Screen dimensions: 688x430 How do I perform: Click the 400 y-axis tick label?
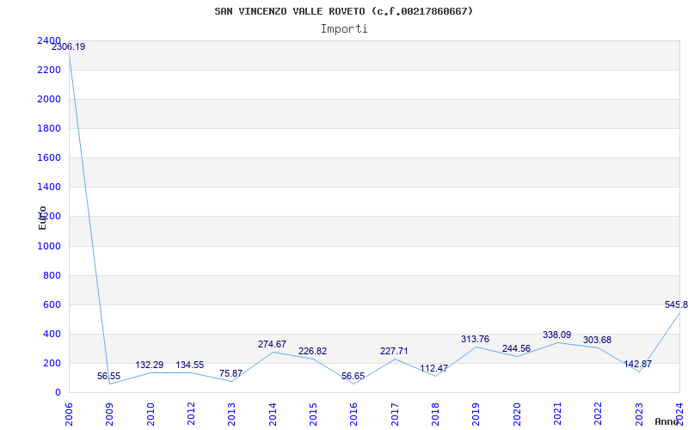(x=52, y=334)
